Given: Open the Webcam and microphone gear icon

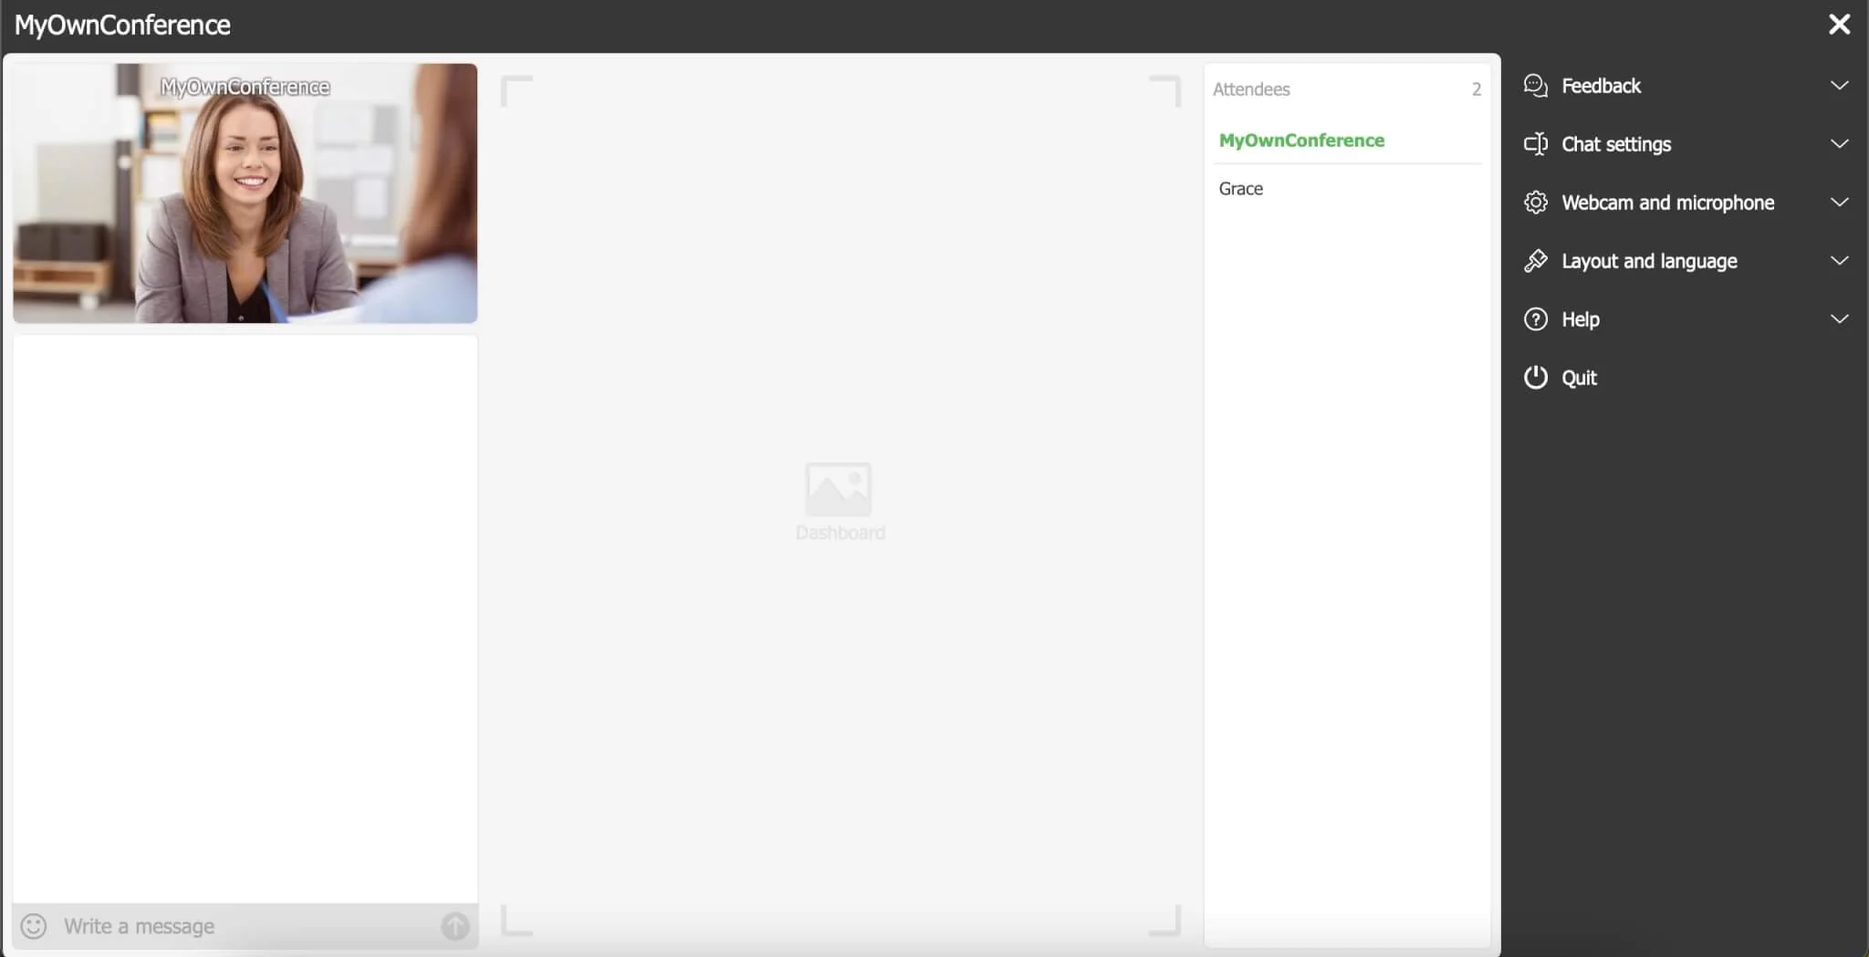Looking at the screenshot, I should pos(1535,202).
